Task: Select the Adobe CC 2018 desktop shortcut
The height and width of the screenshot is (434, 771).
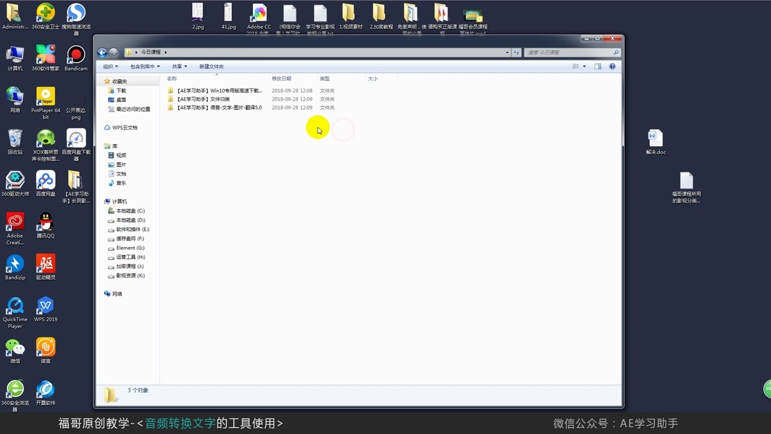Action: point(259,19)
